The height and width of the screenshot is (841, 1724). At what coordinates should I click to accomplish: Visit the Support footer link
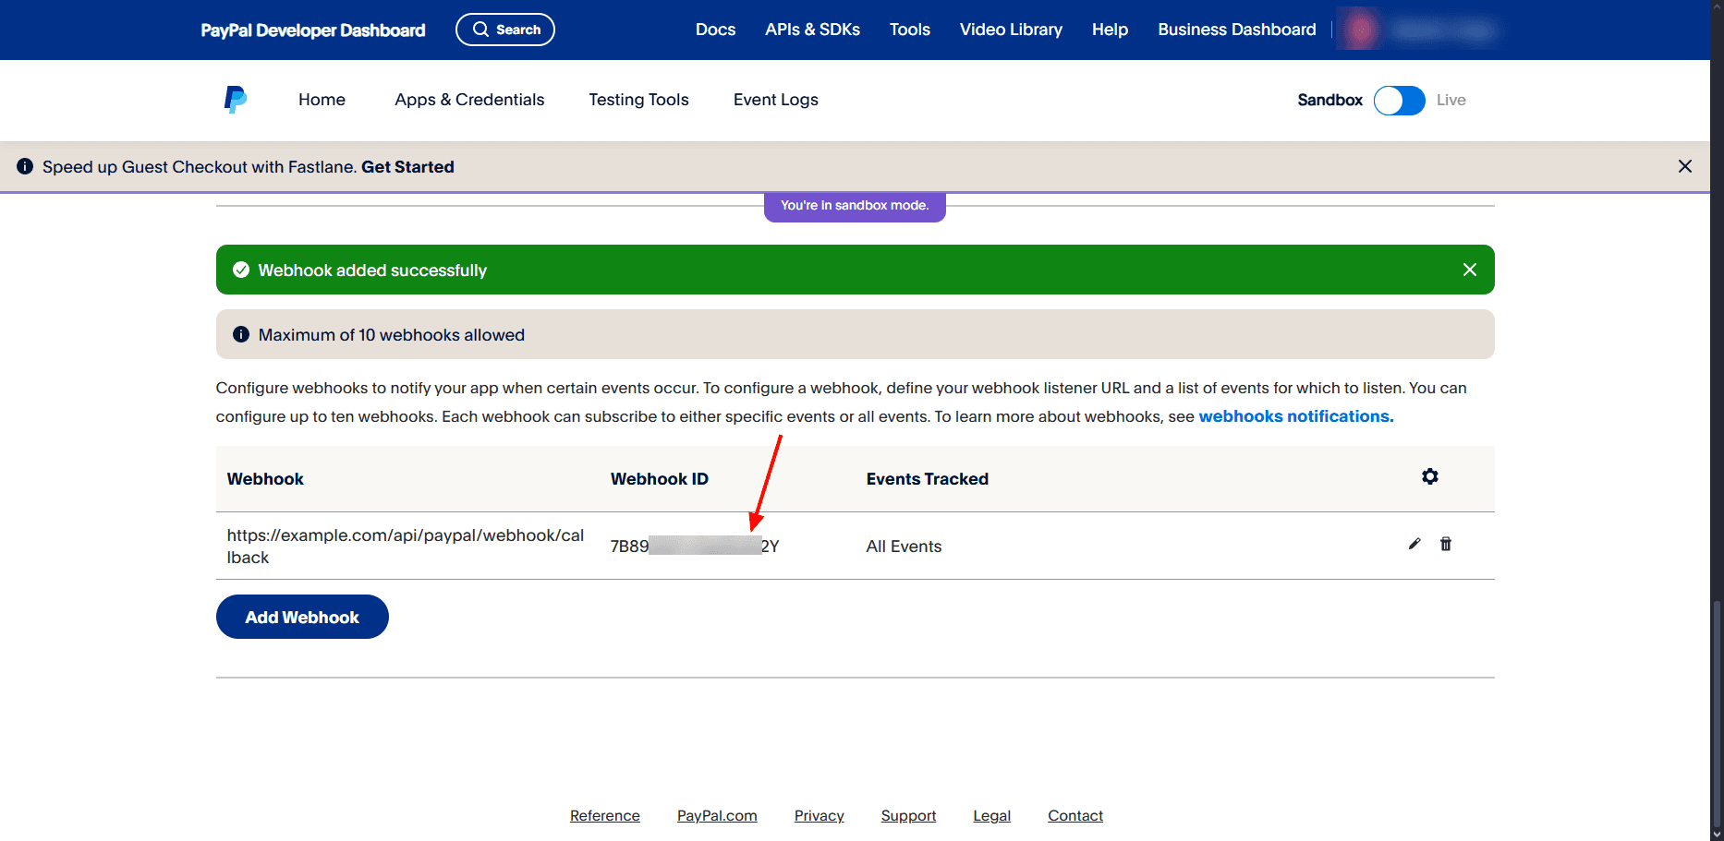tap(908, 815)
